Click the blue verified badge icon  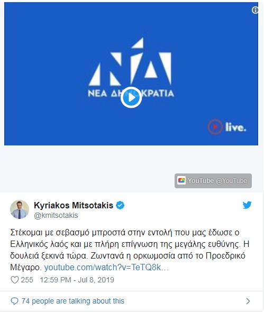pos(120,205)
